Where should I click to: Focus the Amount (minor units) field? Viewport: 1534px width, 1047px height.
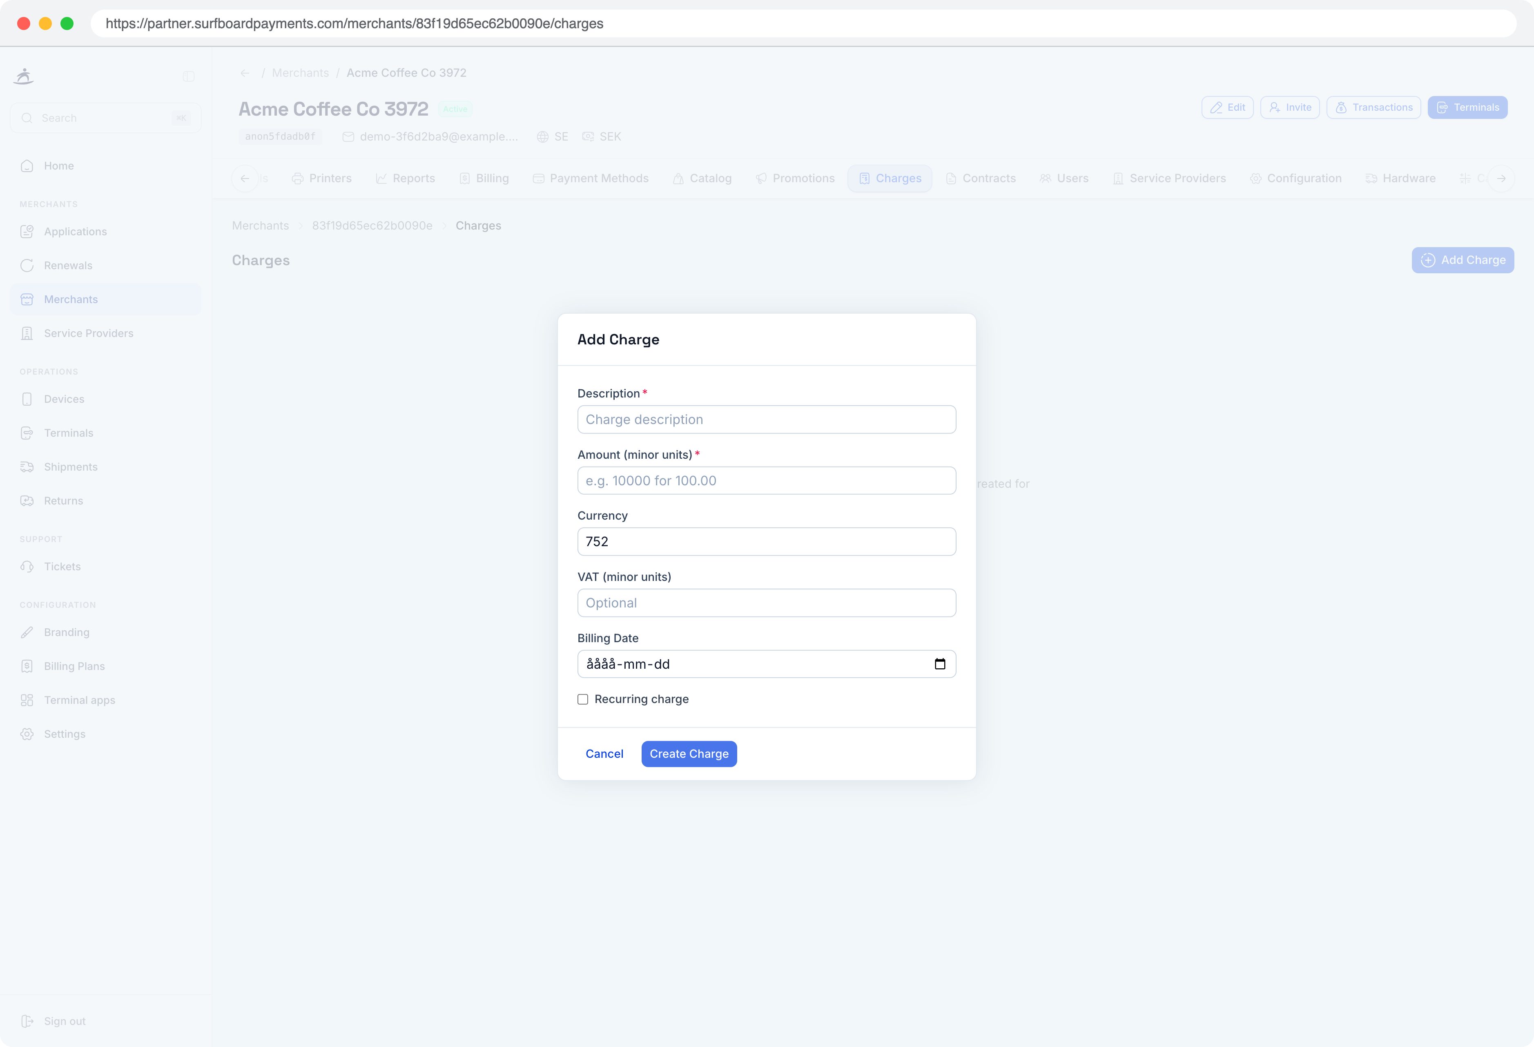[766, 480]
